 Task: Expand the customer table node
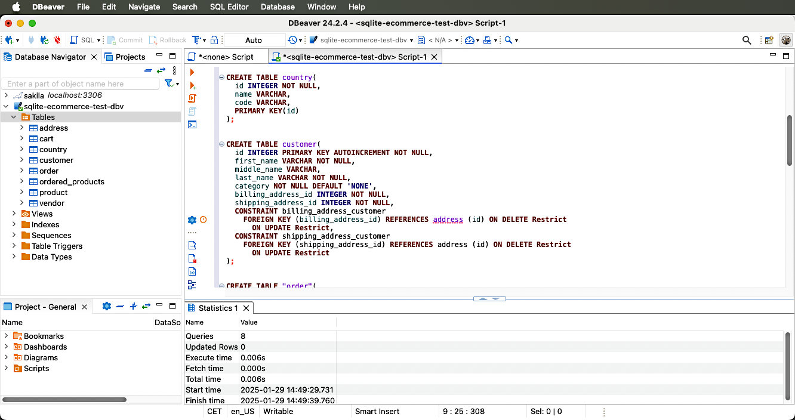pos(21,160)
